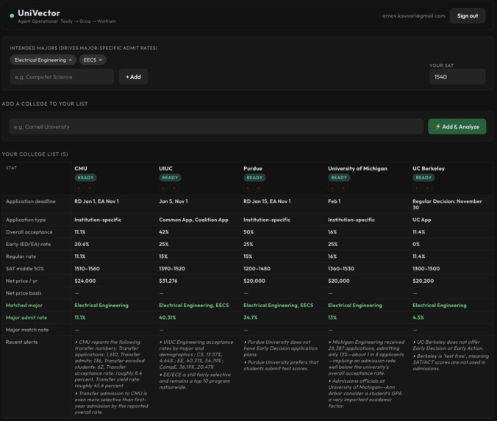This screenshot has width=497, height=421.
Task: Refresh the CMU column analysis
Action: tap(79, 188)
